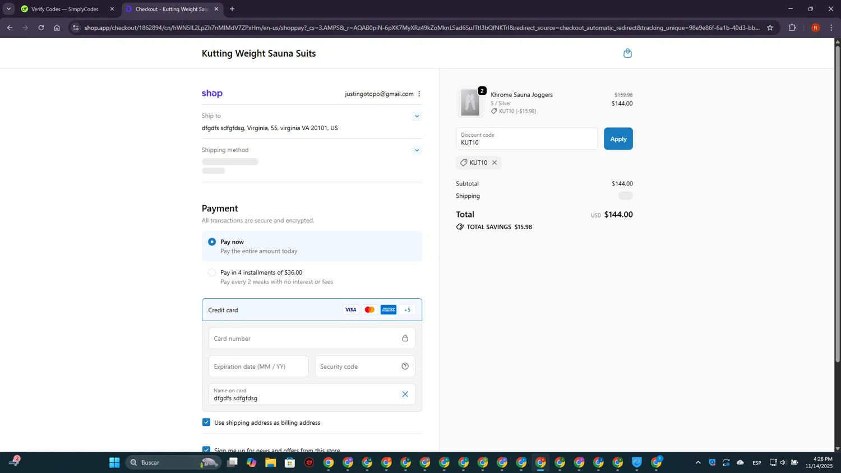Expand the Ship to address section

click(417, 117)
